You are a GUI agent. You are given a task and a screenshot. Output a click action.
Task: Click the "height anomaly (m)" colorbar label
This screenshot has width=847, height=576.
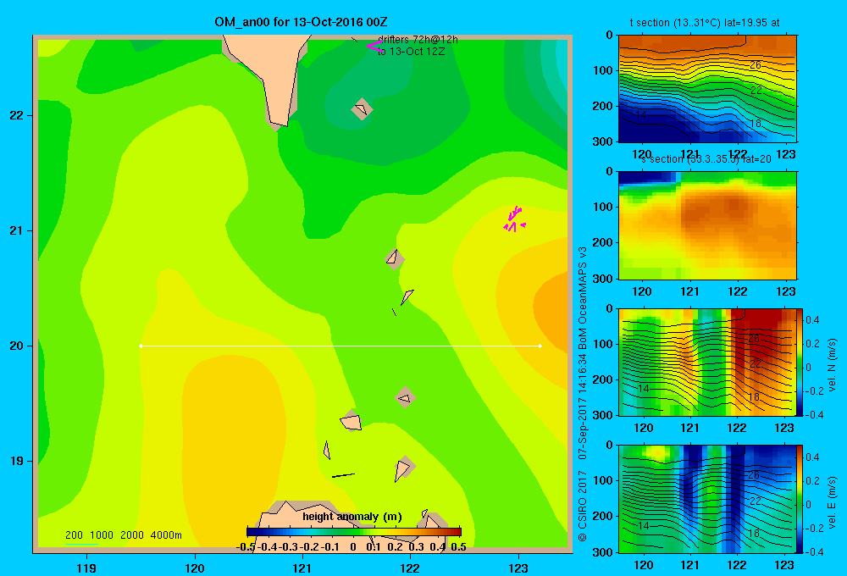352,517
